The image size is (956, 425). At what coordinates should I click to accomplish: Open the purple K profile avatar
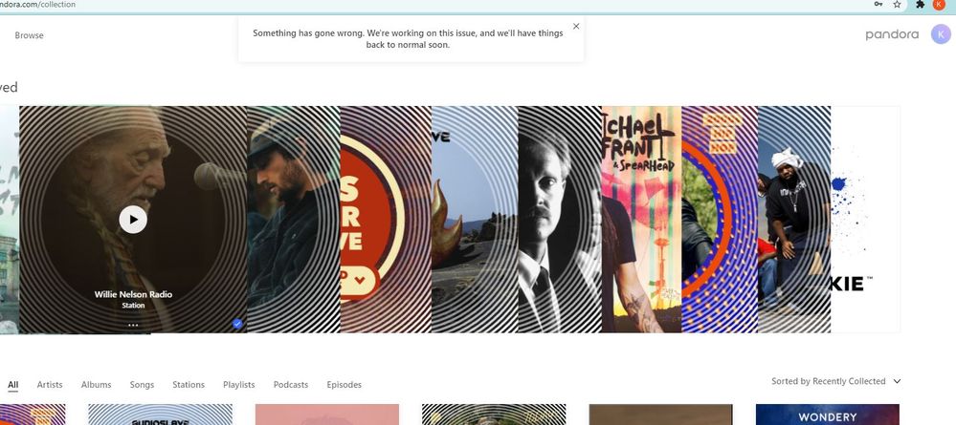[940, 34]
